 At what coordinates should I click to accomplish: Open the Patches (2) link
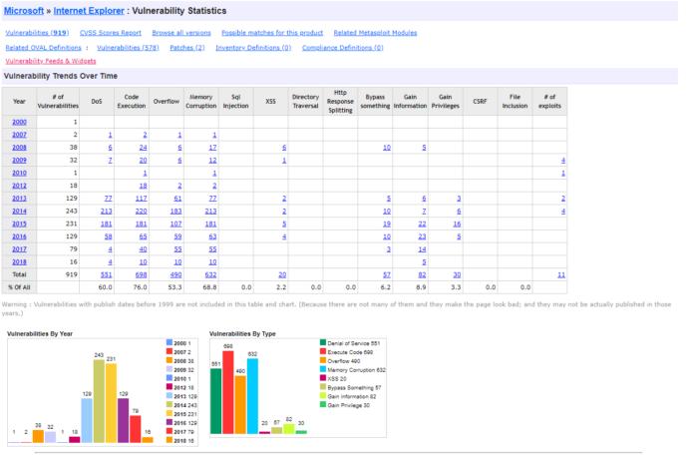[x=187, y=48]
